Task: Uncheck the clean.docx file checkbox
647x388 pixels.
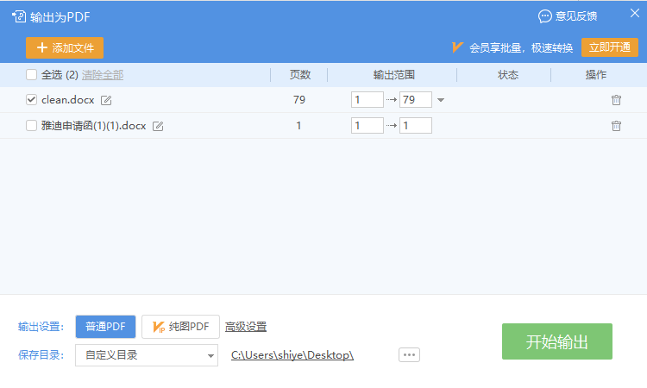Action: 32,100
